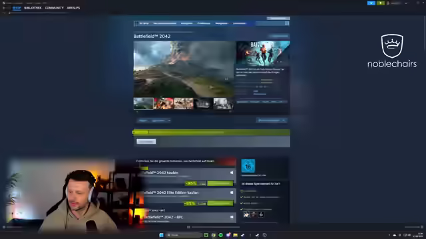Click left arrow of thumbnail strip
Screen dimensions: 426x239
pos(137,112)
